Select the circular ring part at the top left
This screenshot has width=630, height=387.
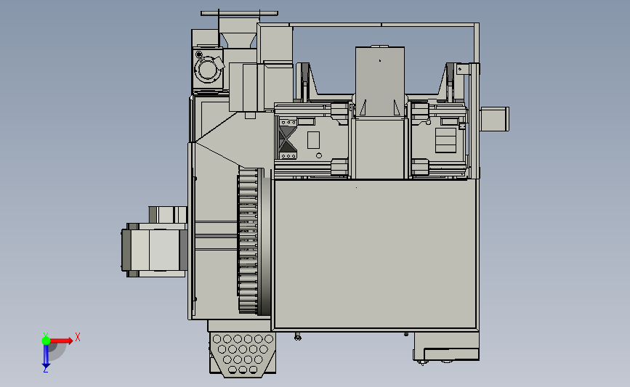(x=208, y=69)
